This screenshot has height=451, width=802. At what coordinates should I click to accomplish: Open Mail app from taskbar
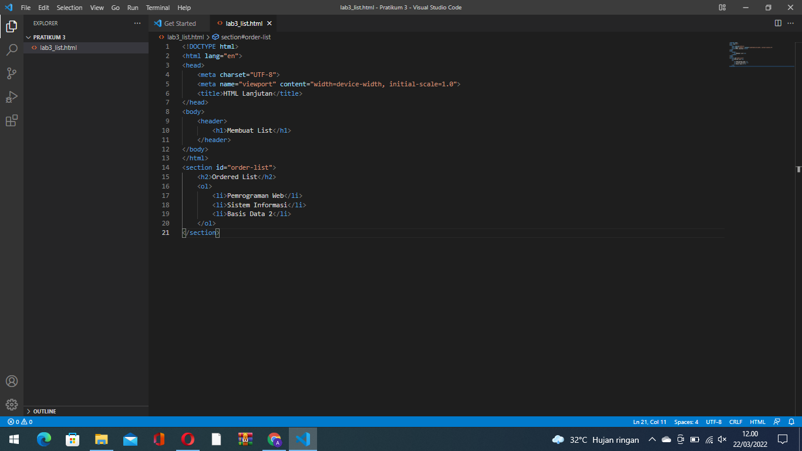130,439
